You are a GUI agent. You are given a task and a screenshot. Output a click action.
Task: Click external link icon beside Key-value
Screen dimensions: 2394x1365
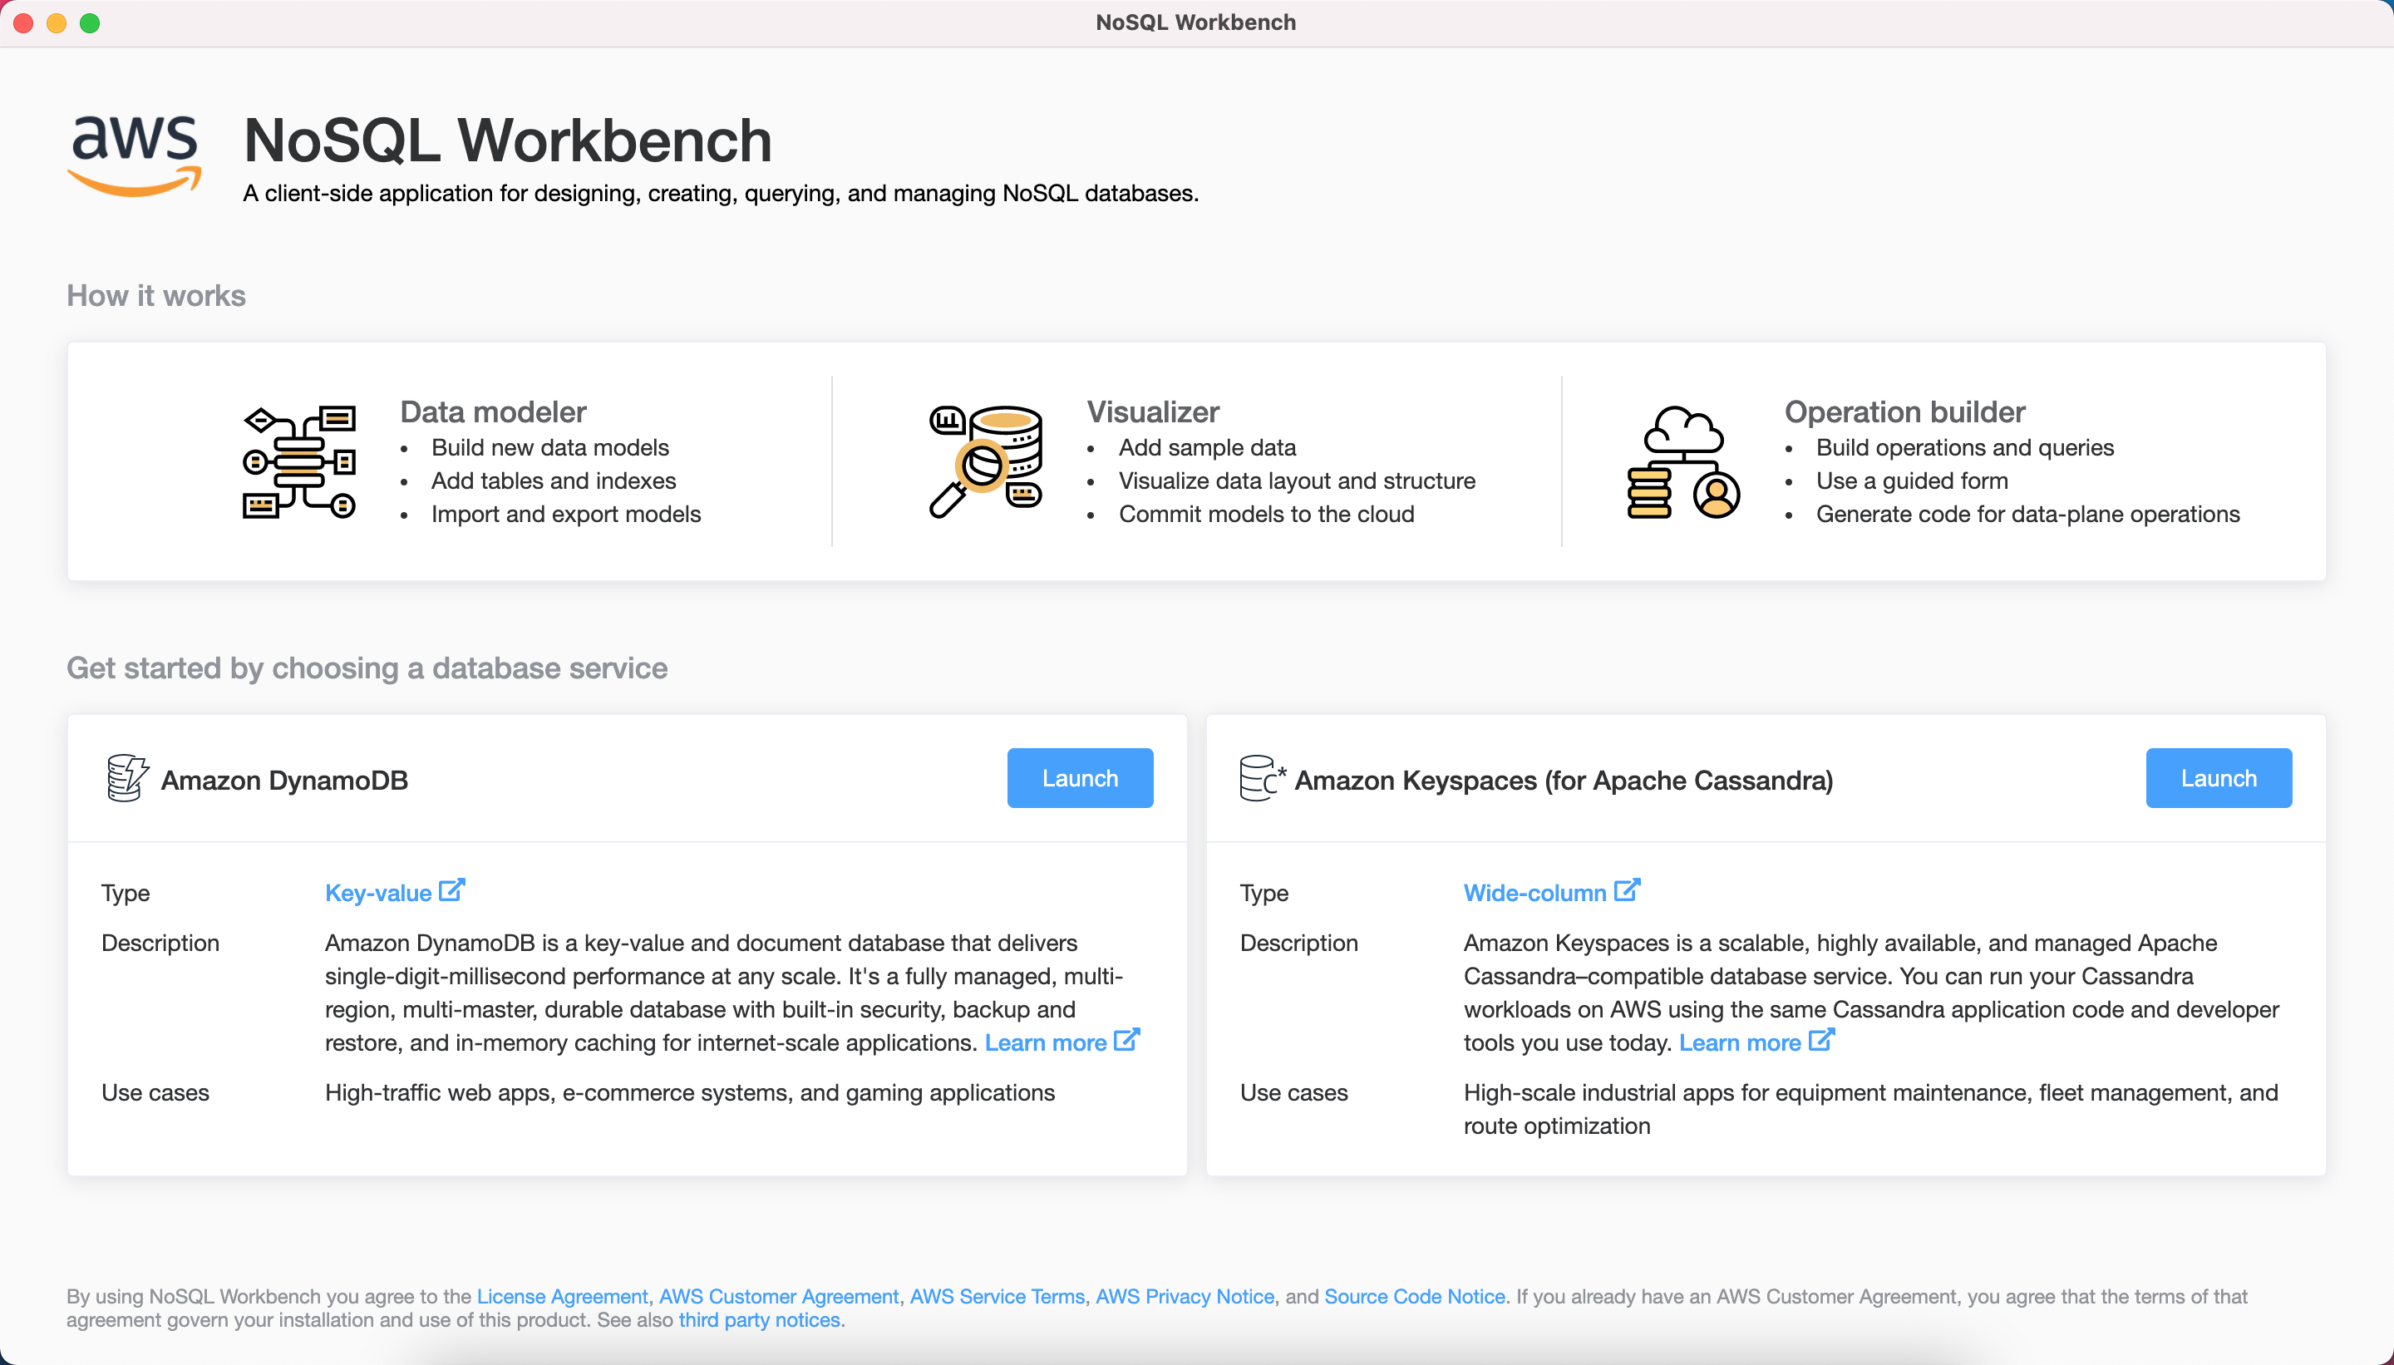coord(452,889)
